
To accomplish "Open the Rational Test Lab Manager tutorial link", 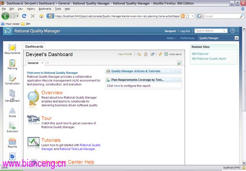I will point(77,149).
